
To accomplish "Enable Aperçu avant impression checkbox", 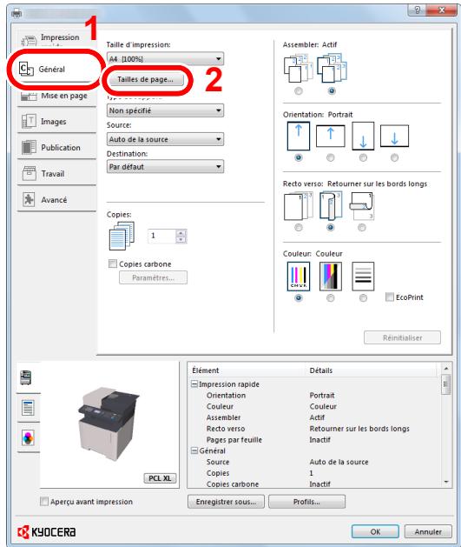I will tap(44, 502).
